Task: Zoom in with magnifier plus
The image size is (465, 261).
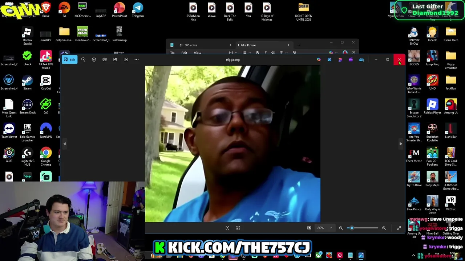Action: point(384,228)
